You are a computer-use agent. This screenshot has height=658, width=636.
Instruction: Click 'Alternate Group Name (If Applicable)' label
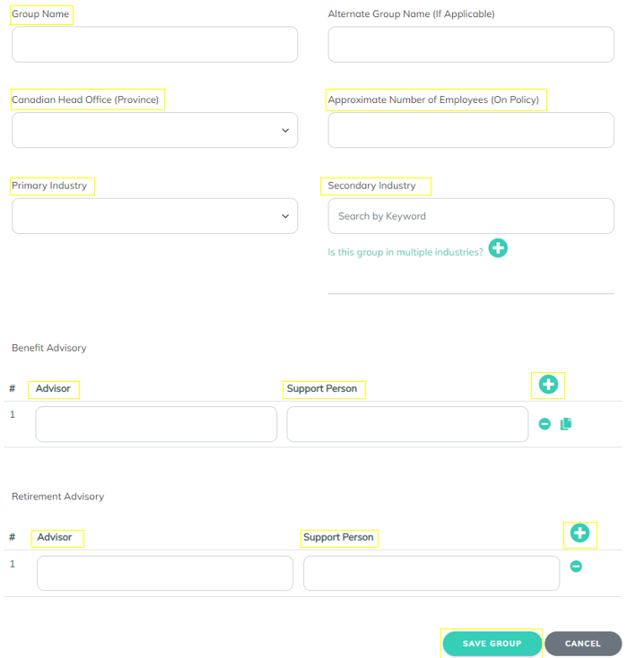pos(412,13)
